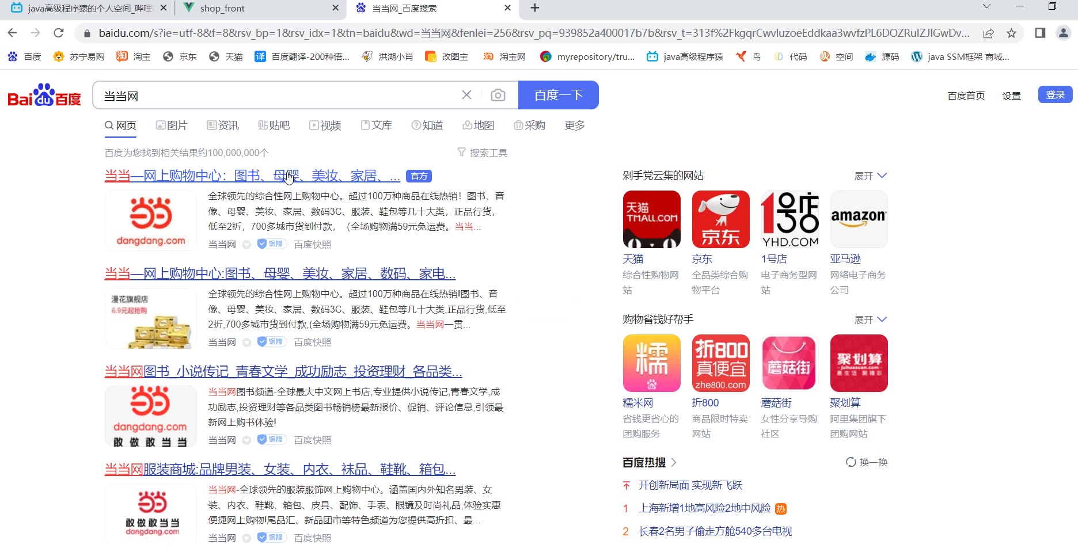Reload the page with refresh icon
1078x548 pixels.
tap(58, 33)
